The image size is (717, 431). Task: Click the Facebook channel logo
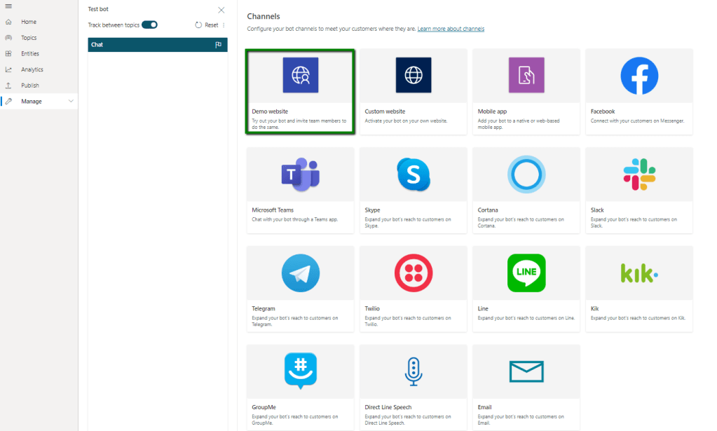click(x=639, y=76)
